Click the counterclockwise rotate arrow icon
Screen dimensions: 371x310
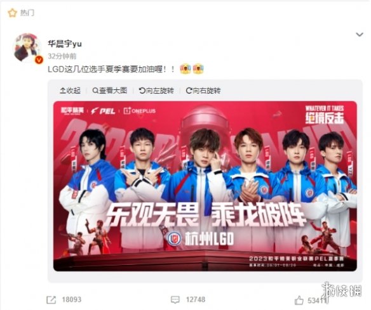click(142, 91)
